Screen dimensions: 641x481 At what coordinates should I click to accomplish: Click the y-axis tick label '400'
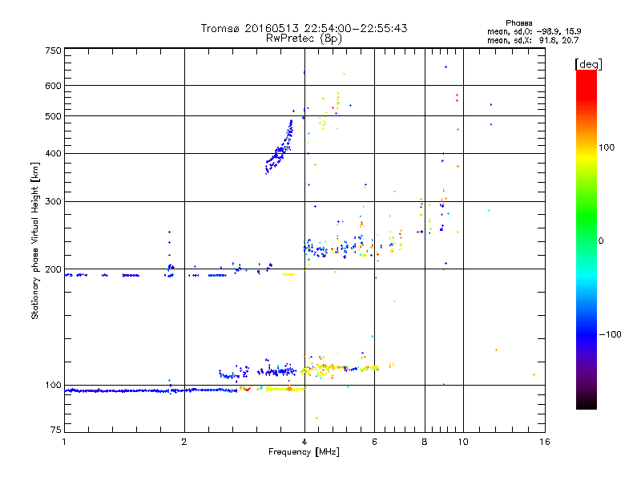click(x=54, y=154)
